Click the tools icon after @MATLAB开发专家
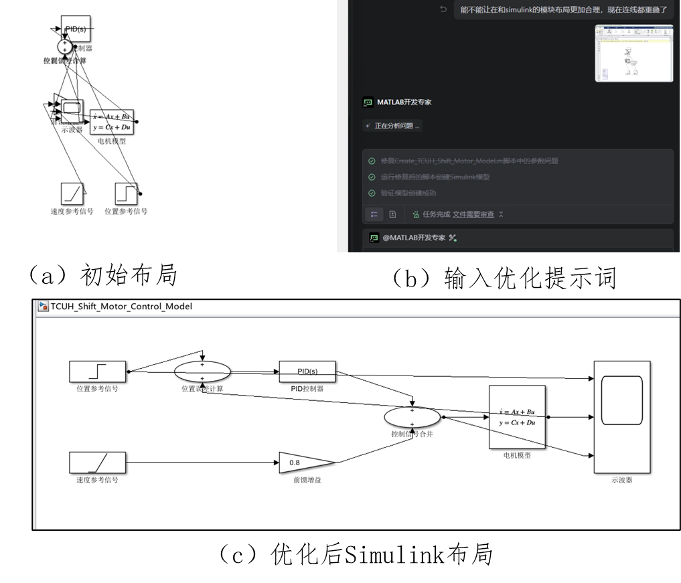The image size is (681, 583). (x=453, y=238)
